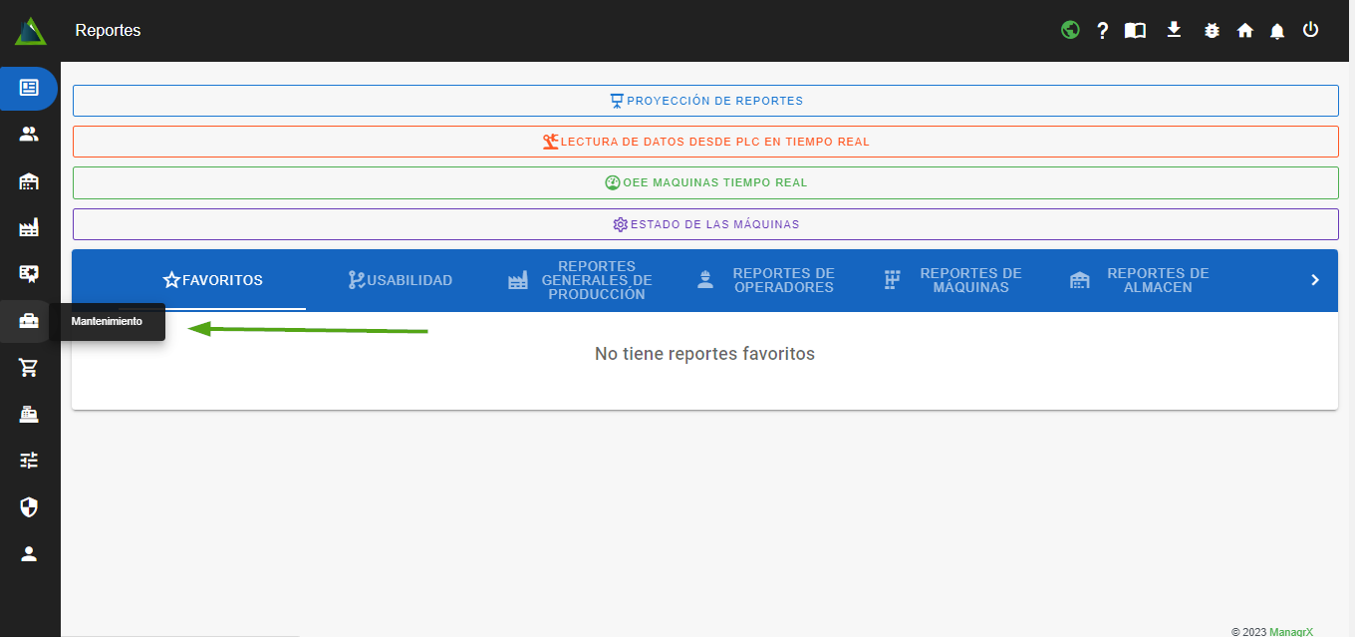Screen dimensions: 1355x637
Task: Click the power logout icon
Action: (x=1310, y=30)
